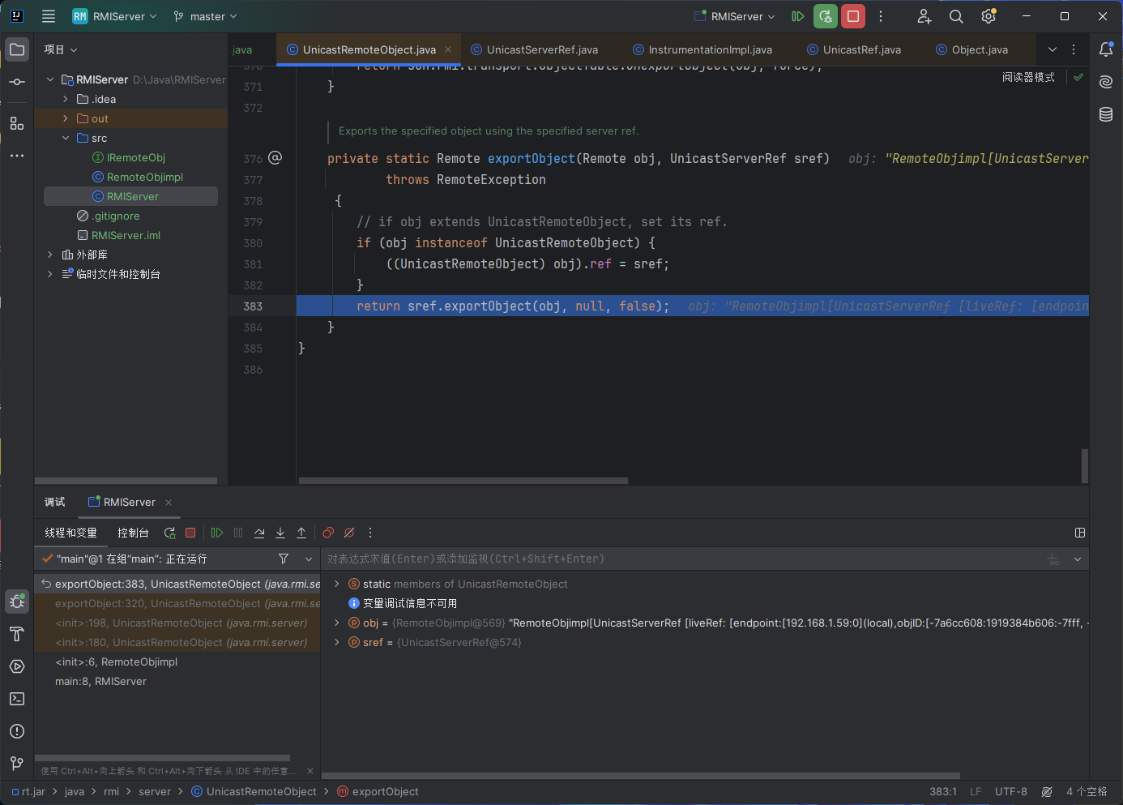Image resolution: width=1123 pixels, height=805 pixels.
Task: Click Step Into in debug toolbar
Action: [280, 533]
